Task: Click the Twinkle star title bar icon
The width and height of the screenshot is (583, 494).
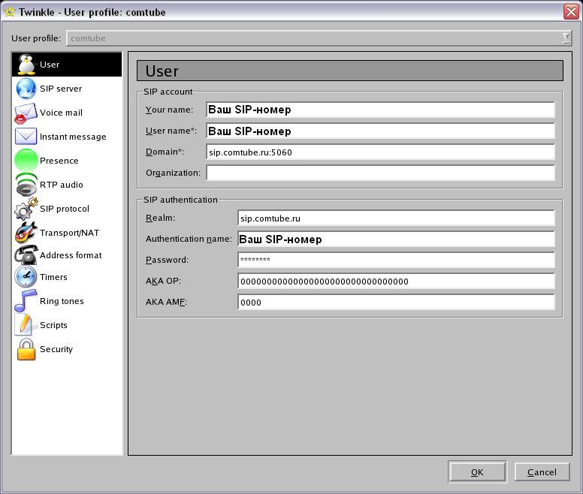Action: coord(9,12)
